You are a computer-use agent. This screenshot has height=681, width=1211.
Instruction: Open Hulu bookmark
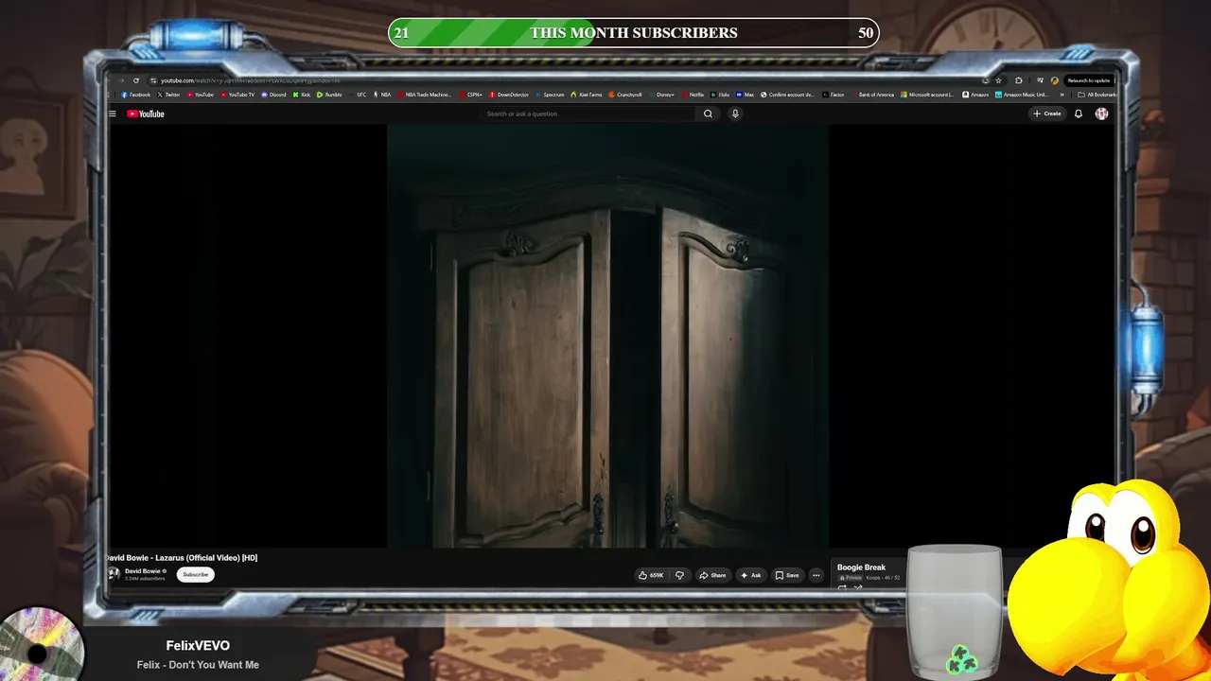coord(719,95)
